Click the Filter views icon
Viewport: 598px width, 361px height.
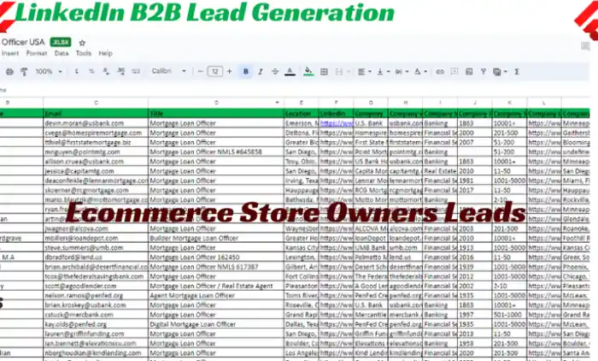point(497,72)
